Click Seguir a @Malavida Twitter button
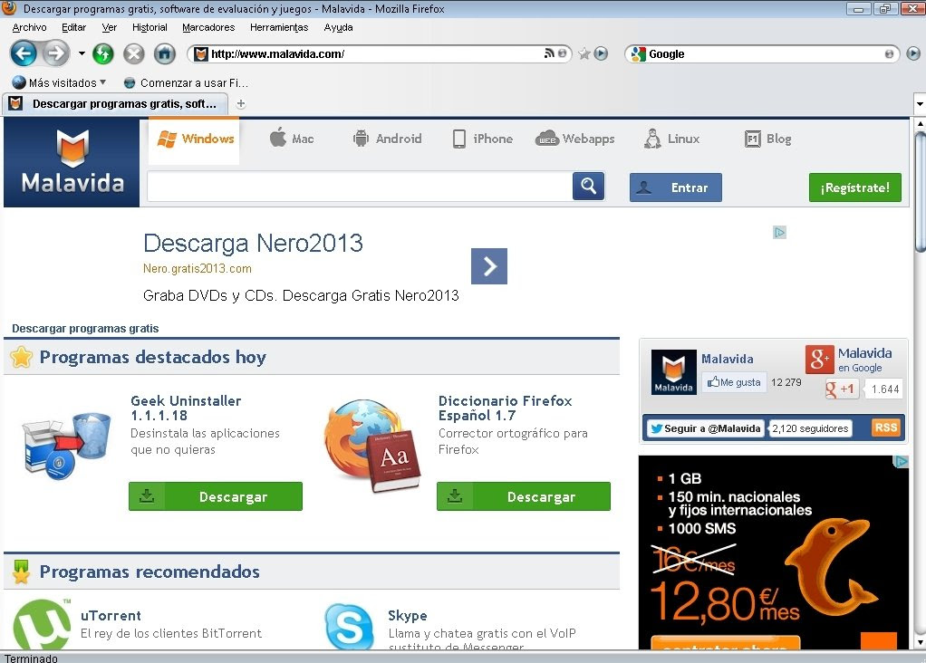The image size is (926, 663). point(706,428)
